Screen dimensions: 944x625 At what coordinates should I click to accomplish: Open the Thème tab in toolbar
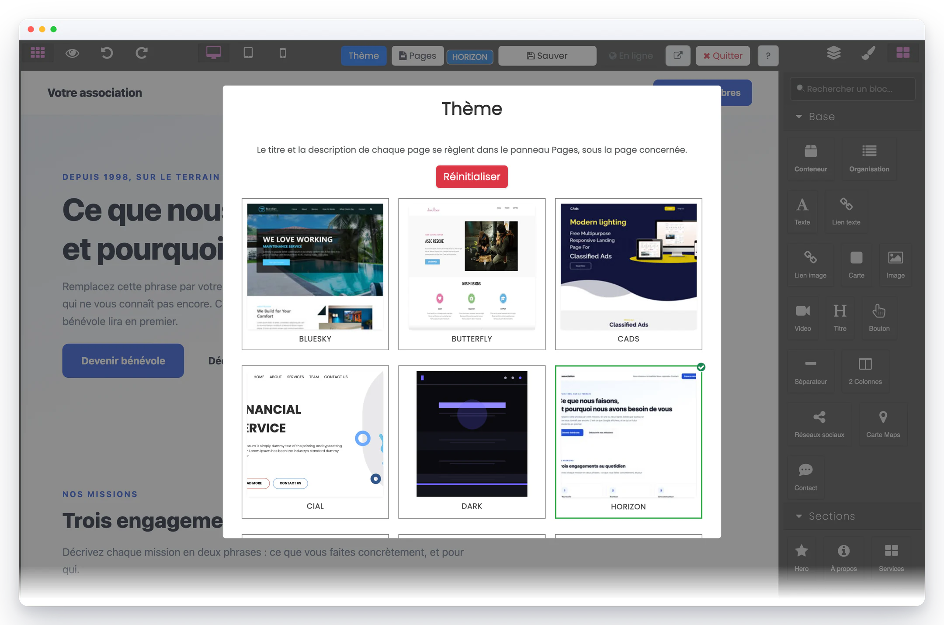click(364, 55)
